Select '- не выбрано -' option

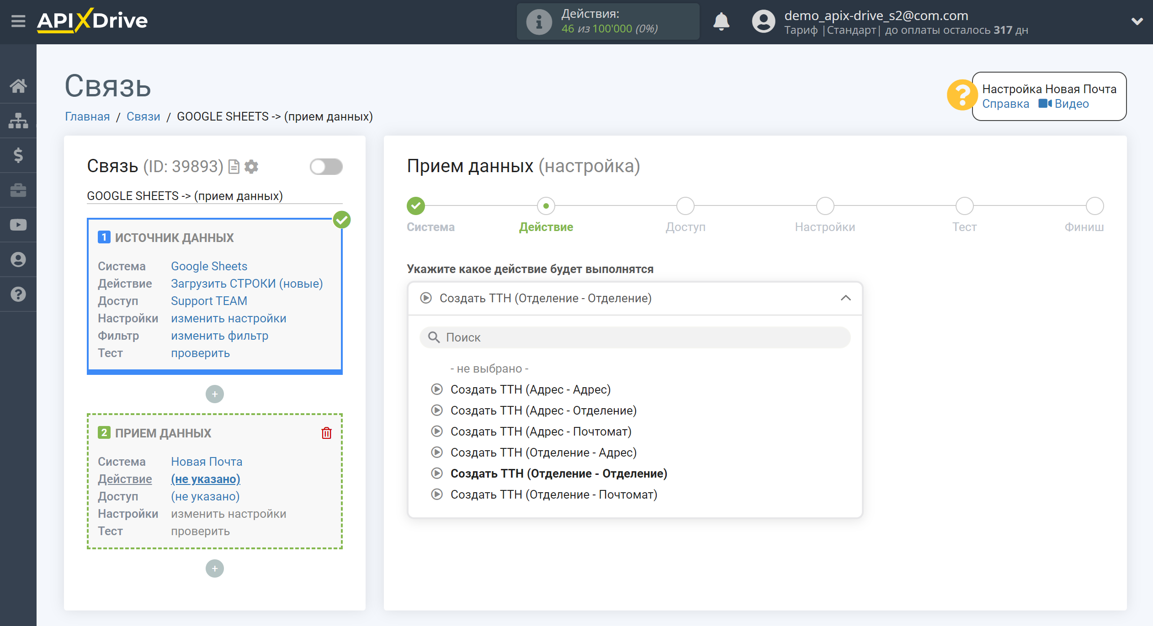coord(489,368)
